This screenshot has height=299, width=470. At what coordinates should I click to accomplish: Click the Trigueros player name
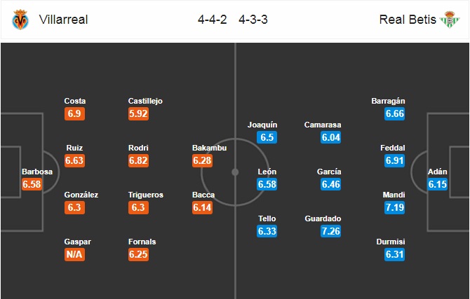tap(146, 195)
